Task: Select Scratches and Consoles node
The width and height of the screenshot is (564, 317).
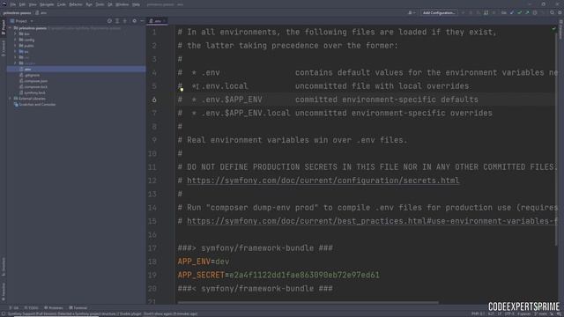Action: pos(34,104)
